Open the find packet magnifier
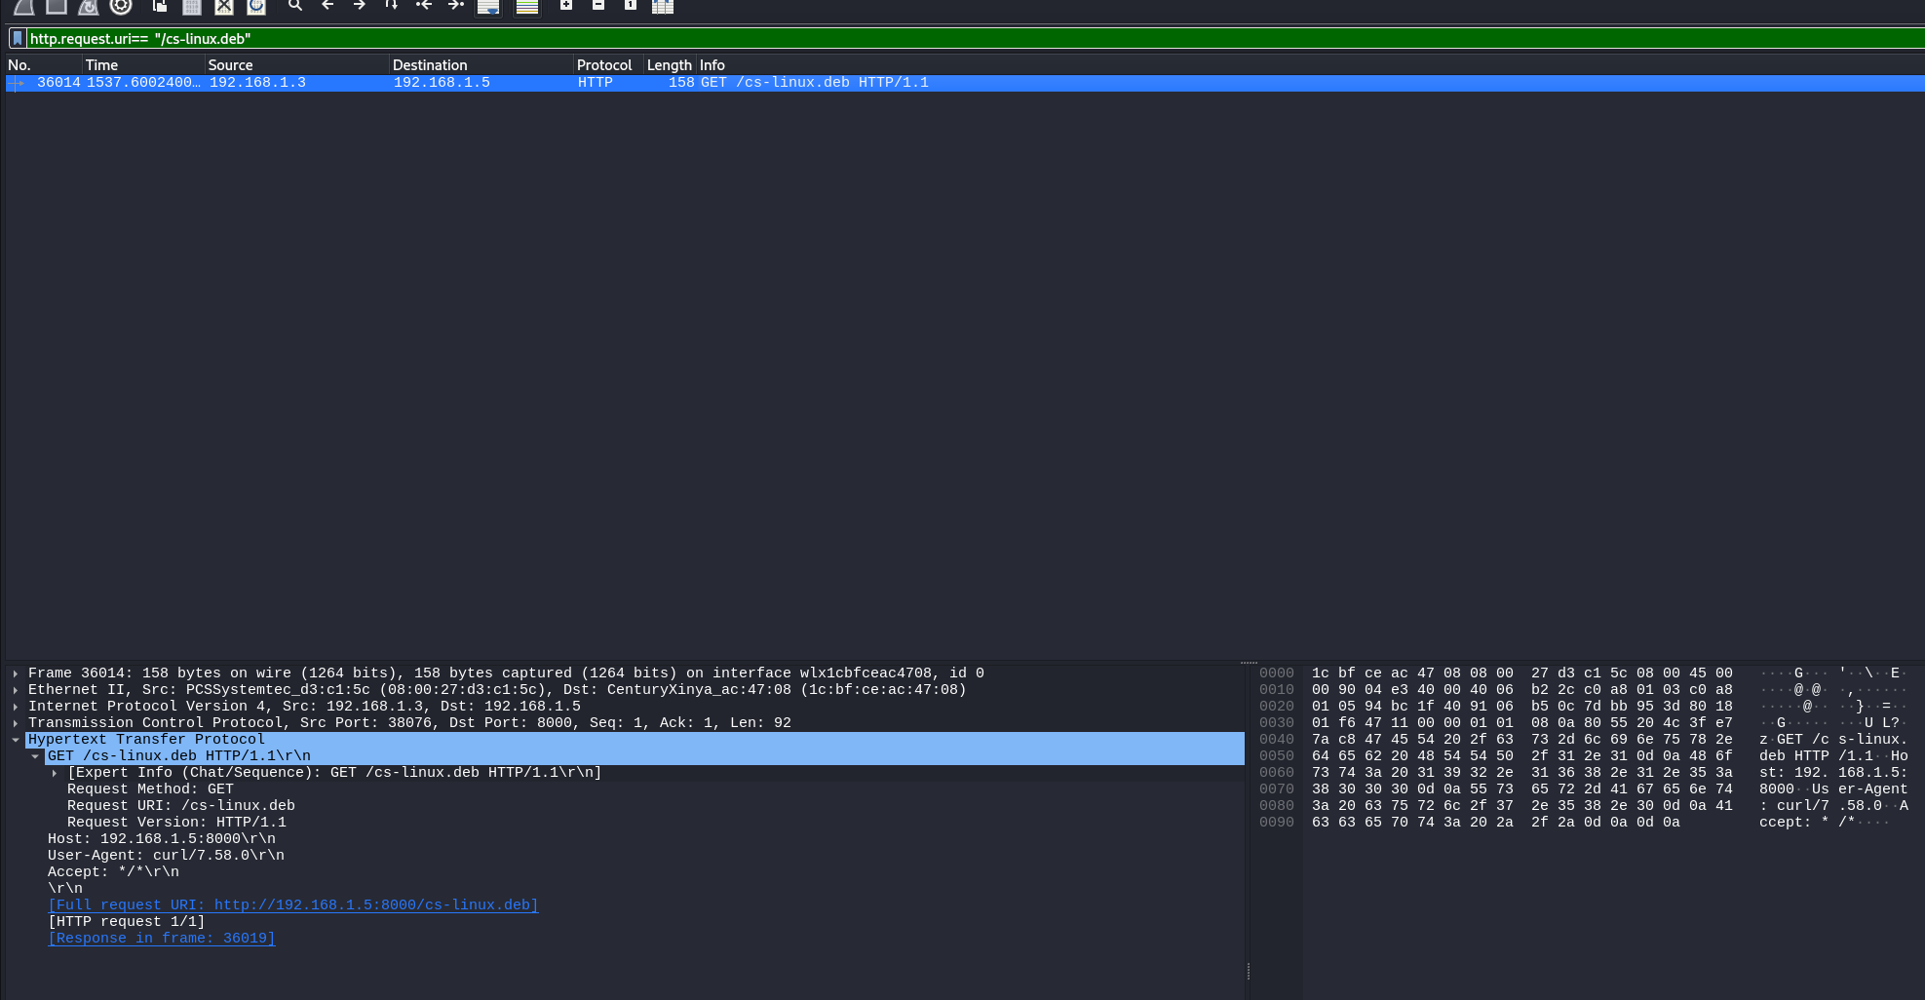The width and height of the screenshot is (1925, 1000). 295,6
